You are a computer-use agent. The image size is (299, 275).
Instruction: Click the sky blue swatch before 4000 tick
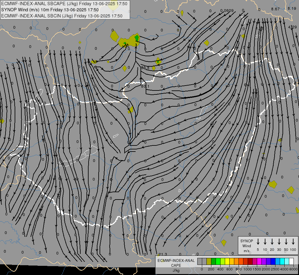[278, 262]
